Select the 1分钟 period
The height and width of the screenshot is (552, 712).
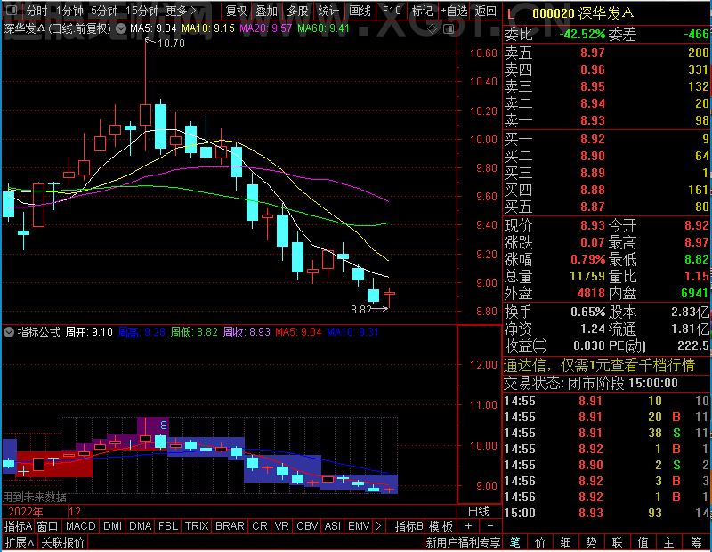pos(69,11)
